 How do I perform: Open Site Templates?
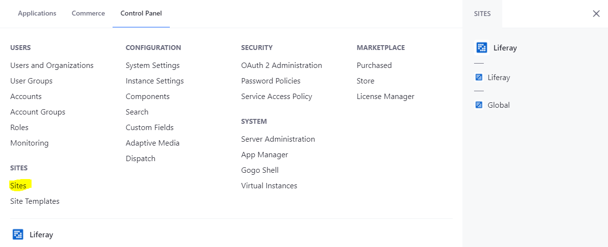[x=35, y=201]
